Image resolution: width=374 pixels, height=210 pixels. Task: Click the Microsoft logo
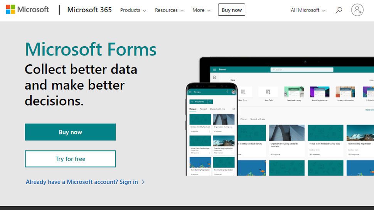(27, 10)
